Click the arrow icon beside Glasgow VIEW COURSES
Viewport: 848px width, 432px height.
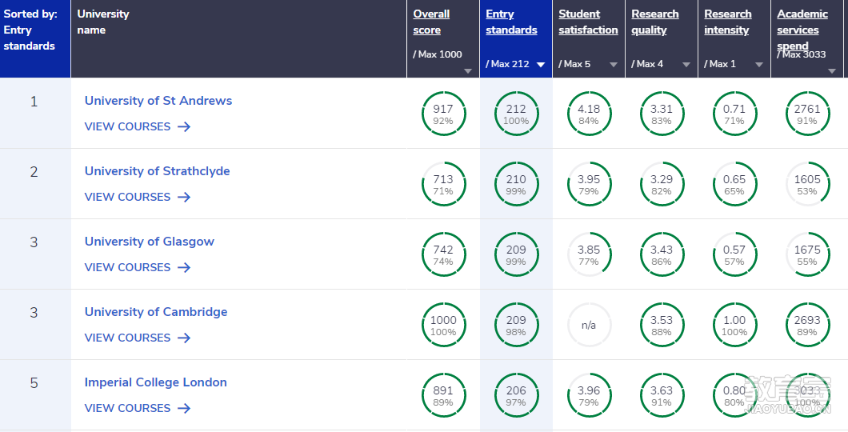(184, 267)
